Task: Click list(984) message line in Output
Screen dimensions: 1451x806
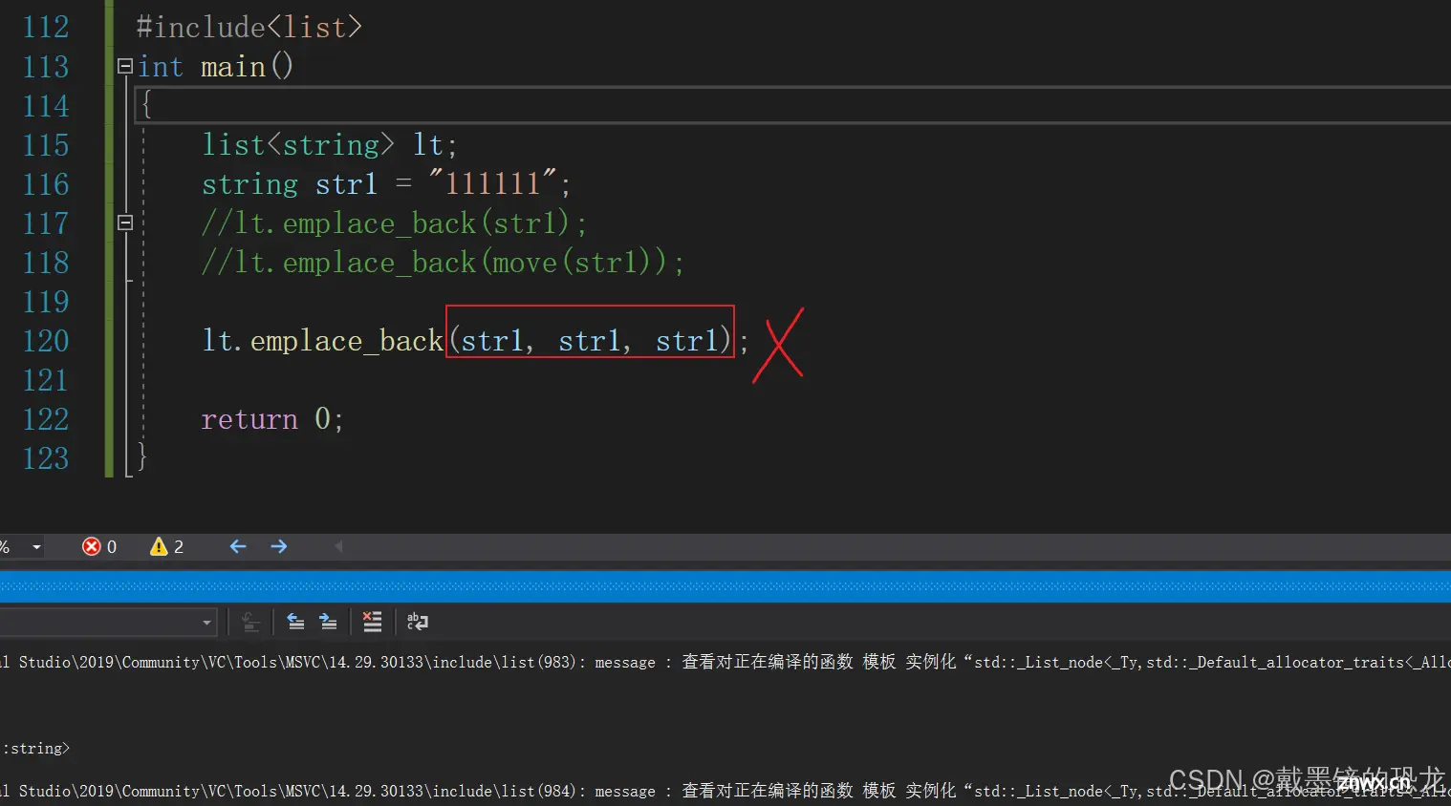Action: 725,791
